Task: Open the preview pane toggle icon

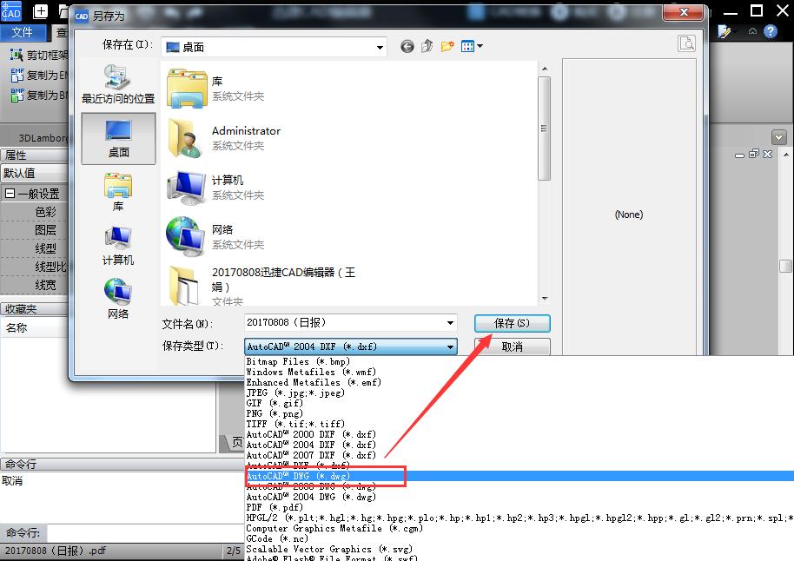Action: [686, 42]
